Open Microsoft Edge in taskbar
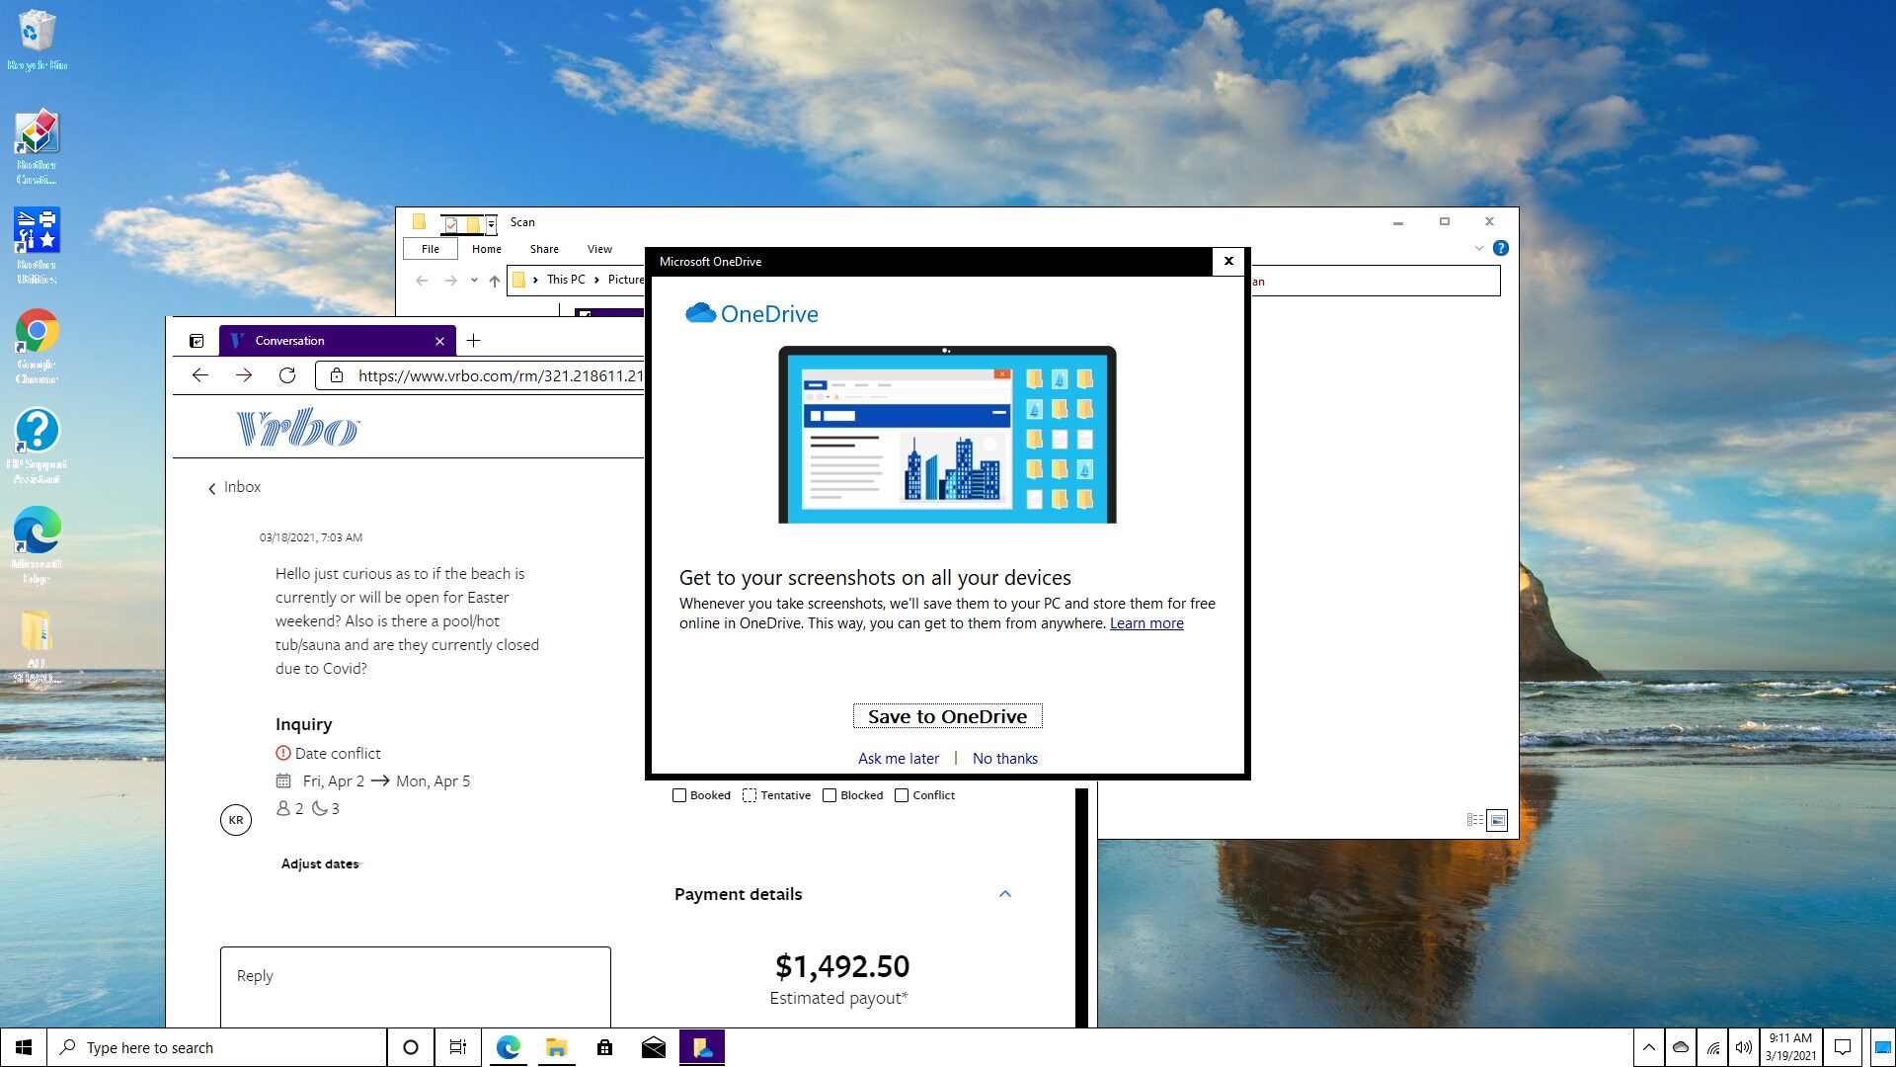 pyautogui.click(x=508, y=1047)
